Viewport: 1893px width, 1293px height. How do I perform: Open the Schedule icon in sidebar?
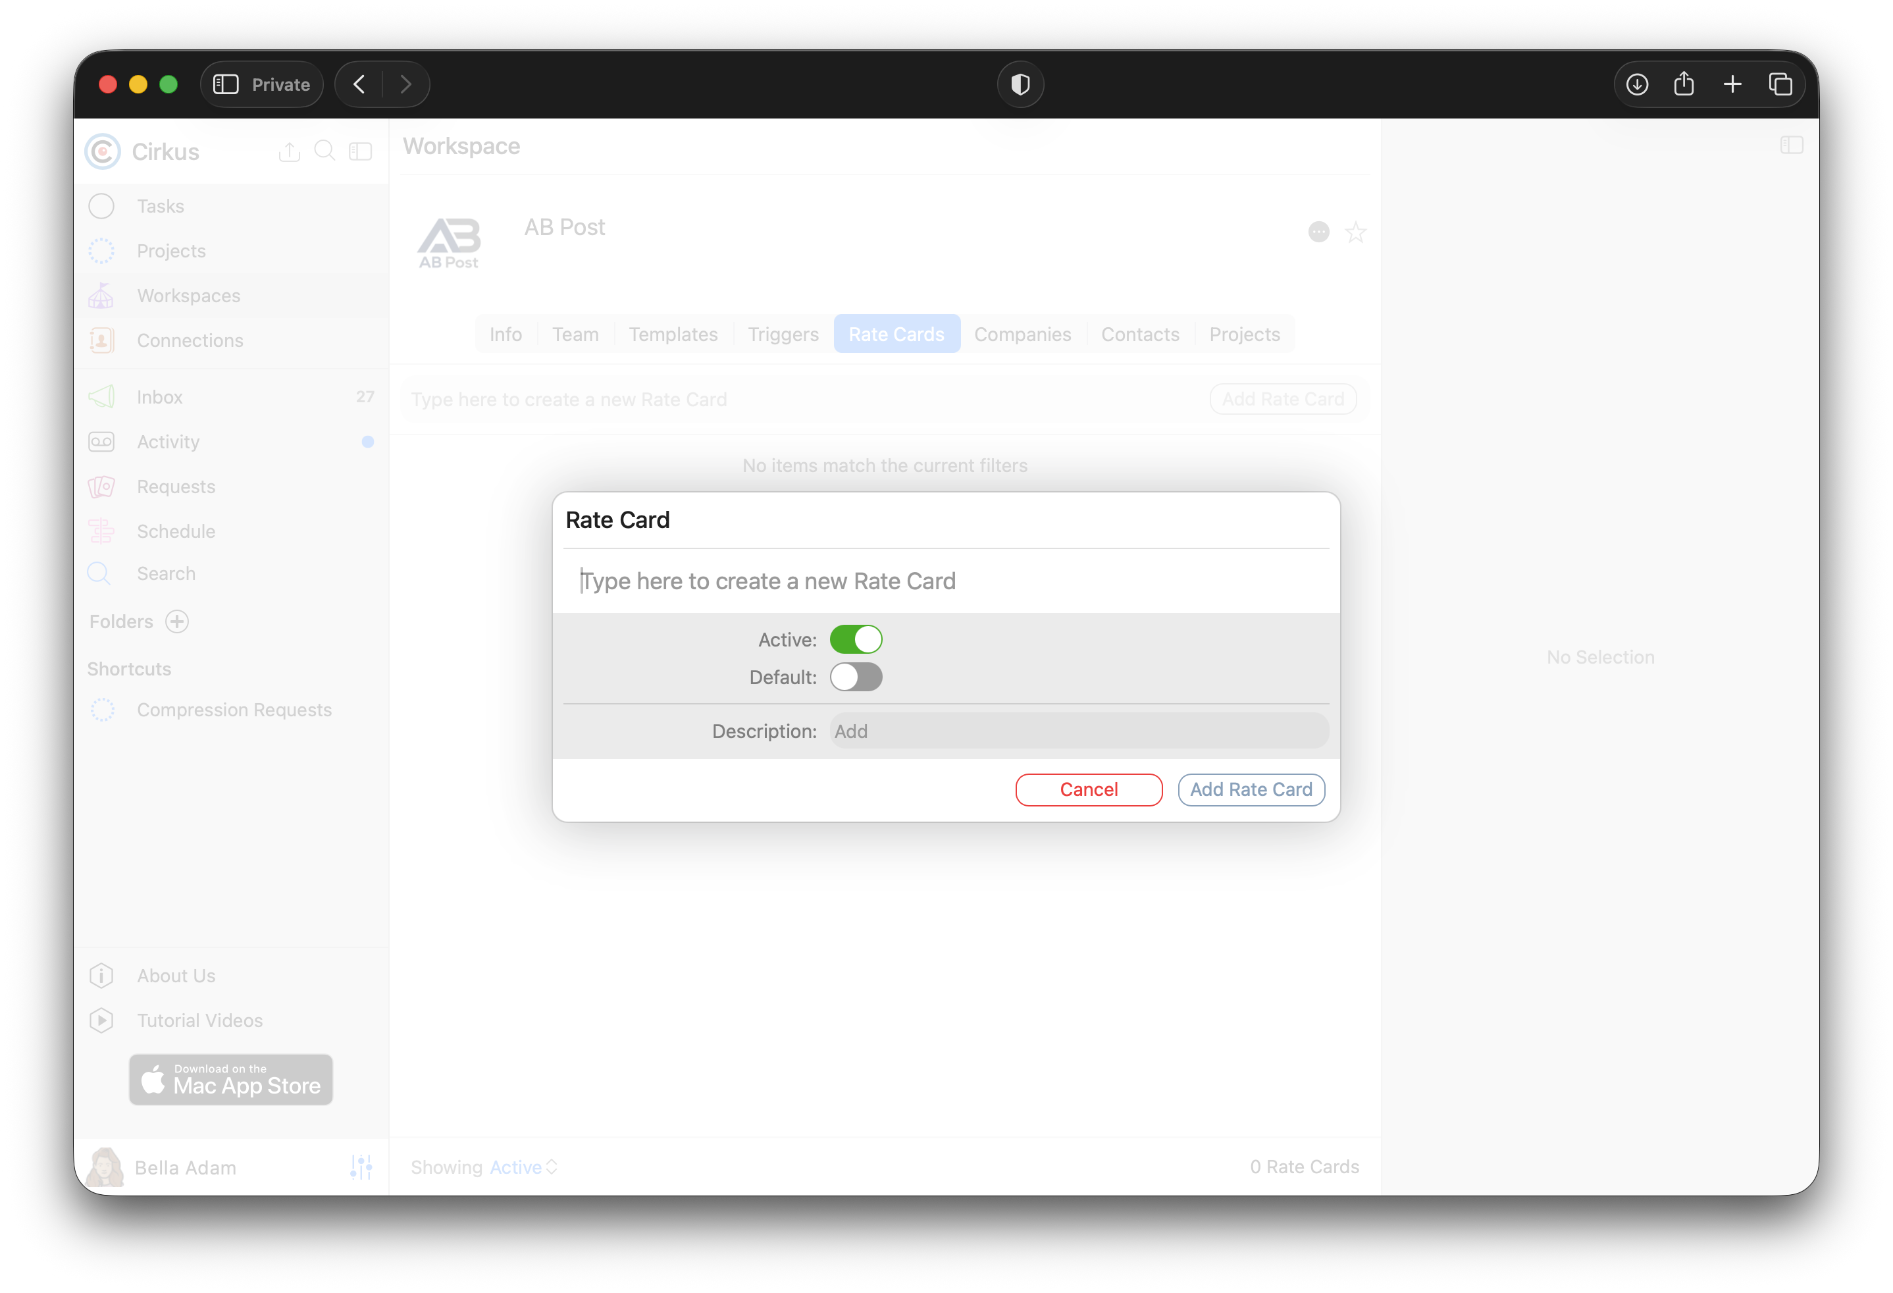pos(102,531)
